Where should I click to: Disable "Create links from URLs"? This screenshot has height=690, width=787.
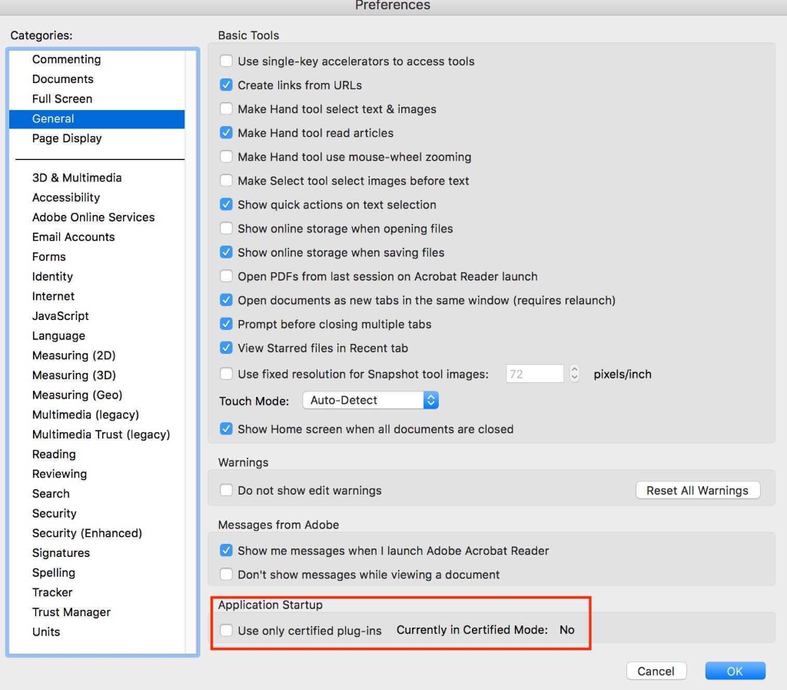click(x=226, y=85)
